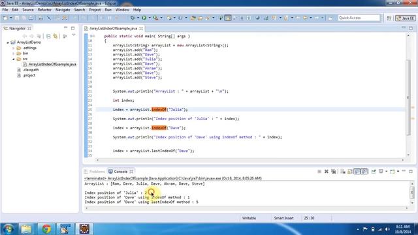Minimize the Navigator view
418x235 pixels.
tap(65, 27)
